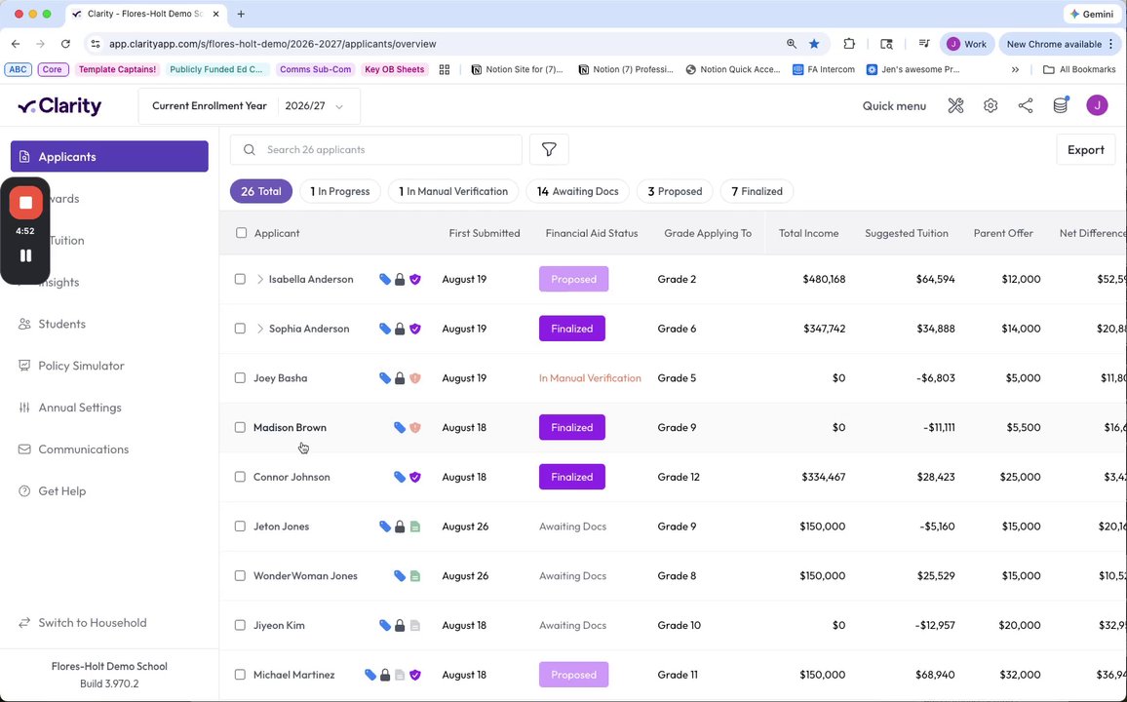Screen dimensions: 1127x702
Task: Stop the screen recording with red button
Action: click(x=26, y=203)
